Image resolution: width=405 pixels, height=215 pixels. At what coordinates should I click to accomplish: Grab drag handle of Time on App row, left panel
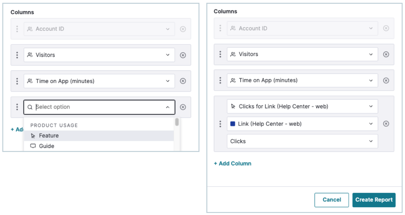point(17,81)
